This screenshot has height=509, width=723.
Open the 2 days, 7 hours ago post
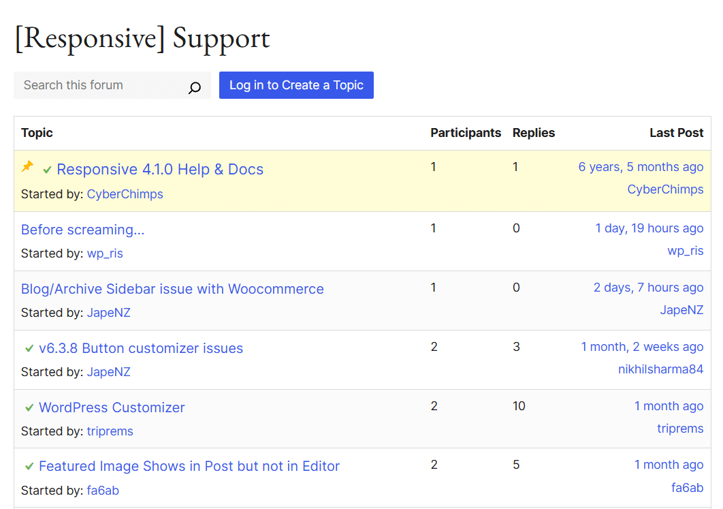coord(648,288)
